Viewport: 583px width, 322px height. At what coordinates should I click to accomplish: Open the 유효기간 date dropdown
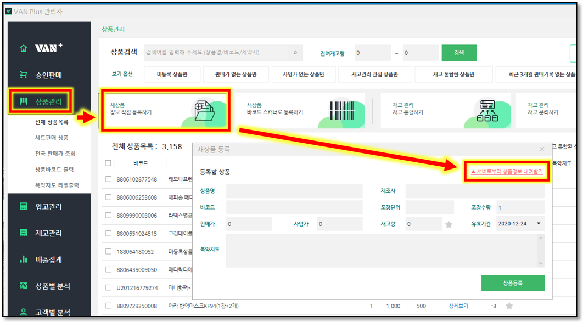point(539,224)
